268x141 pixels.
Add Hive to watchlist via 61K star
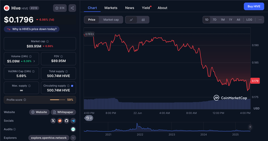click(60, 8)
